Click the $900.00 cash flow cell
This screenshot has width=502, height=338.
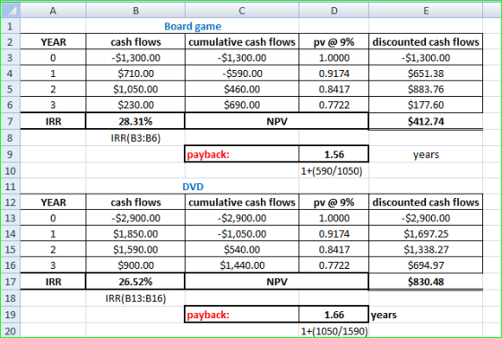click(135, 265)
